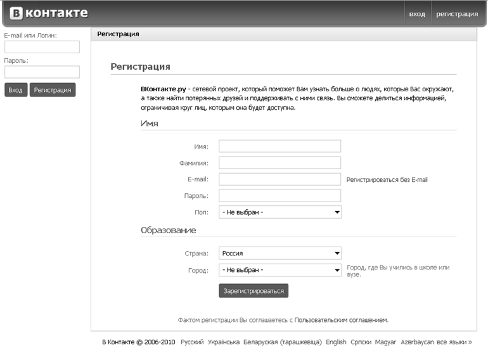Focus the registration form 'E-mail' field
Viewport: 488px width, 348px height.
(279, 179)
